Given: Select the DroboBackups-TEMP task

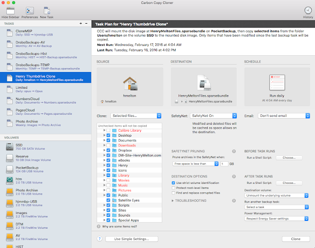Looking at the screenshot, I should (x=46, y=67).
